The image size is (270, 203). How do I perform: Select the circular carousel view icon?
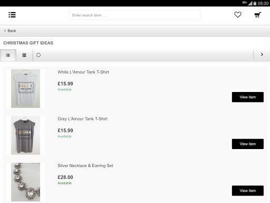pos(38,55)
